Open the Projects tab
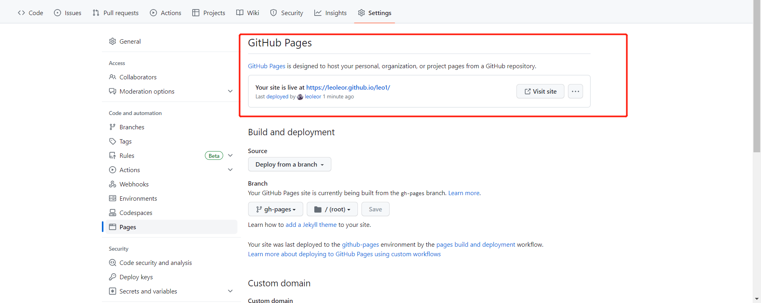The image size is (761, 303). 209,13
